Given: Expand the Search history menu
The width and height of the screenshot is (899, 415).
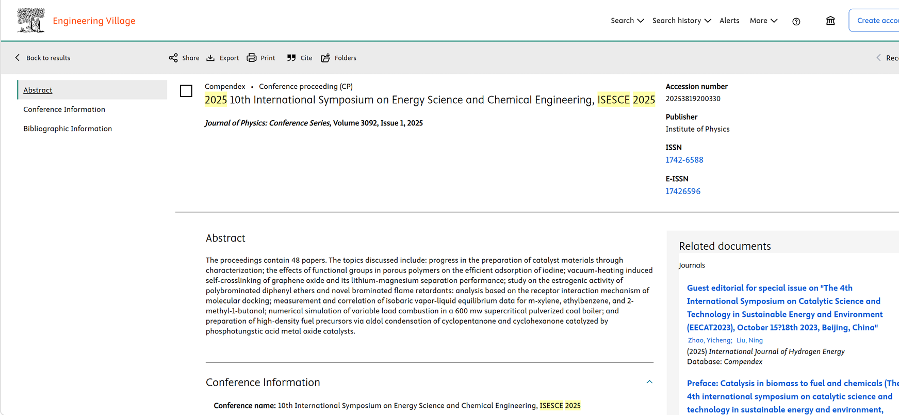Looking at the screenshot, I should click(681, 21).
